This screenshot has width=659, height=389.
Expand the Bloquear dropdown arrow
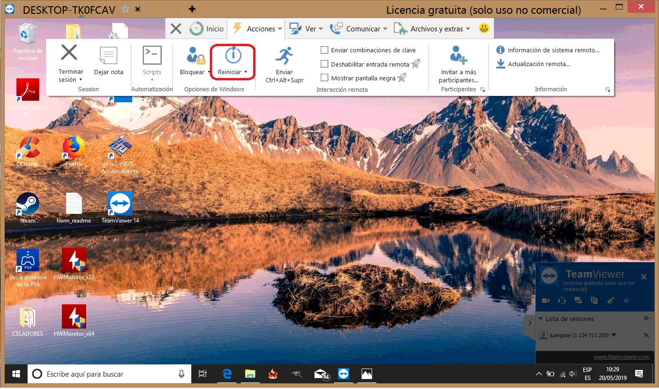coord(209,72)
